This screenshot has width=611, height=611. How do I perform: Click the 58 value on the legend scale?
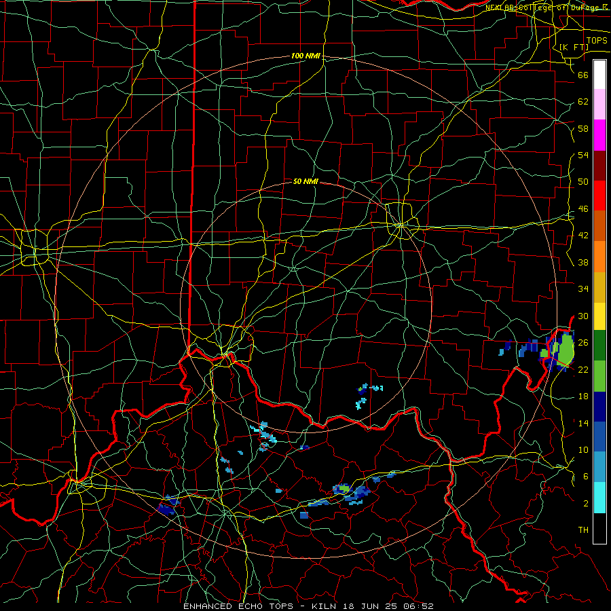click(x=583, y=128)
